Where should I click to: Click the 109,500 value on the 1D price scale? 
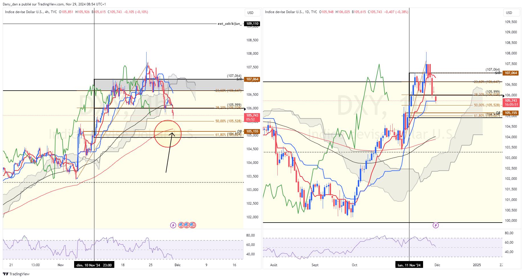(511, 22)
